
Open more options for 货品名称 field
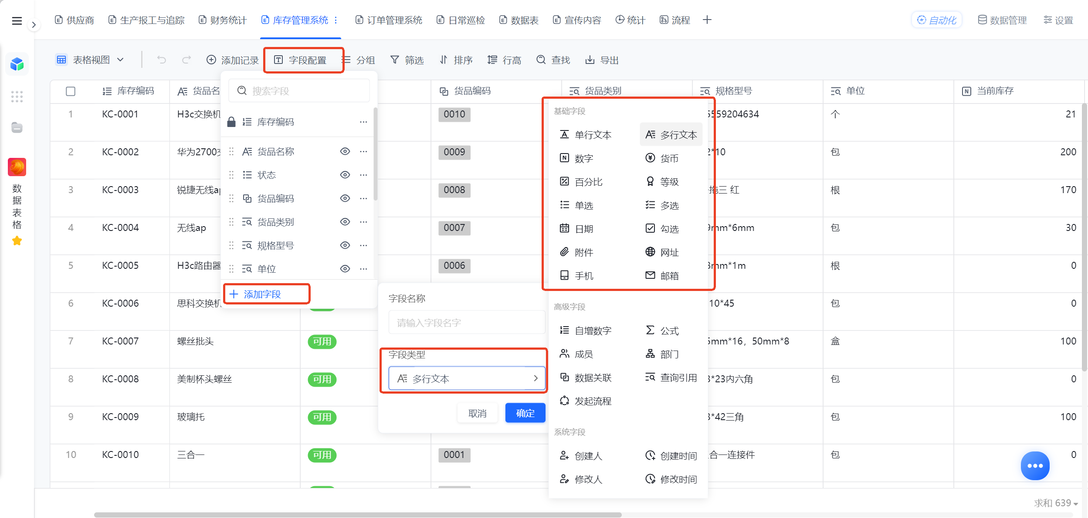(x=363, y=151)
